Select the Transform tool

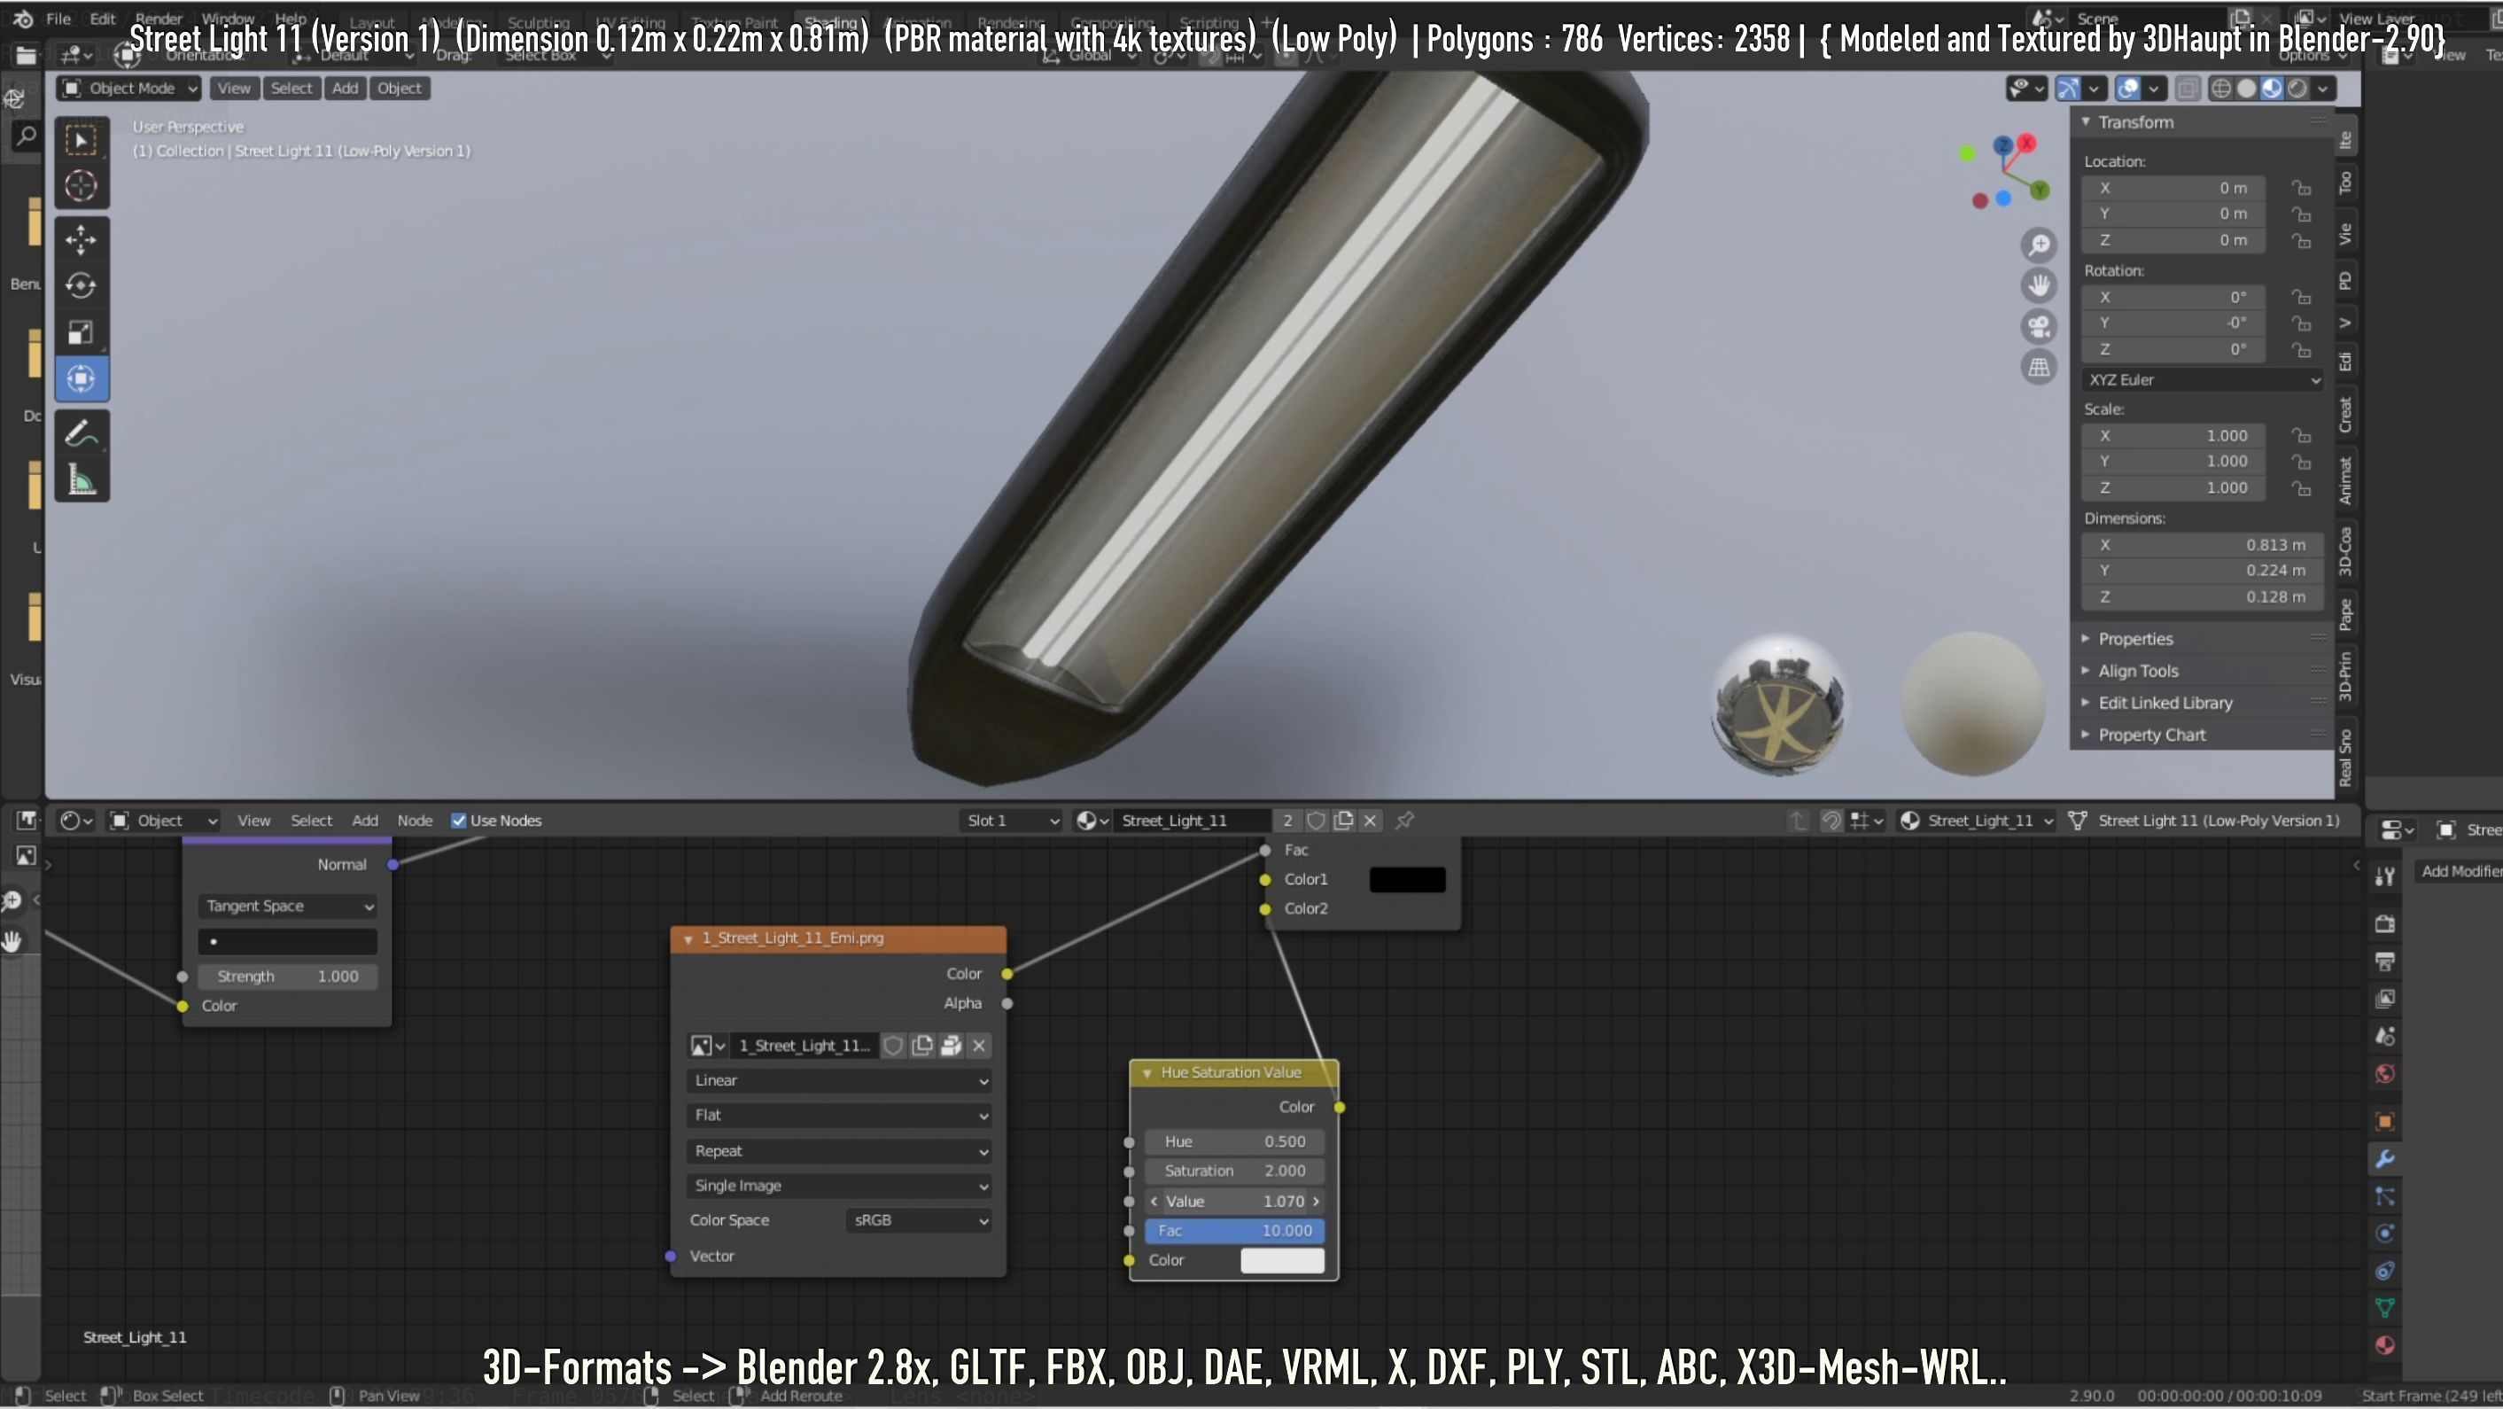pyautogui.click(x=82, y=379)
